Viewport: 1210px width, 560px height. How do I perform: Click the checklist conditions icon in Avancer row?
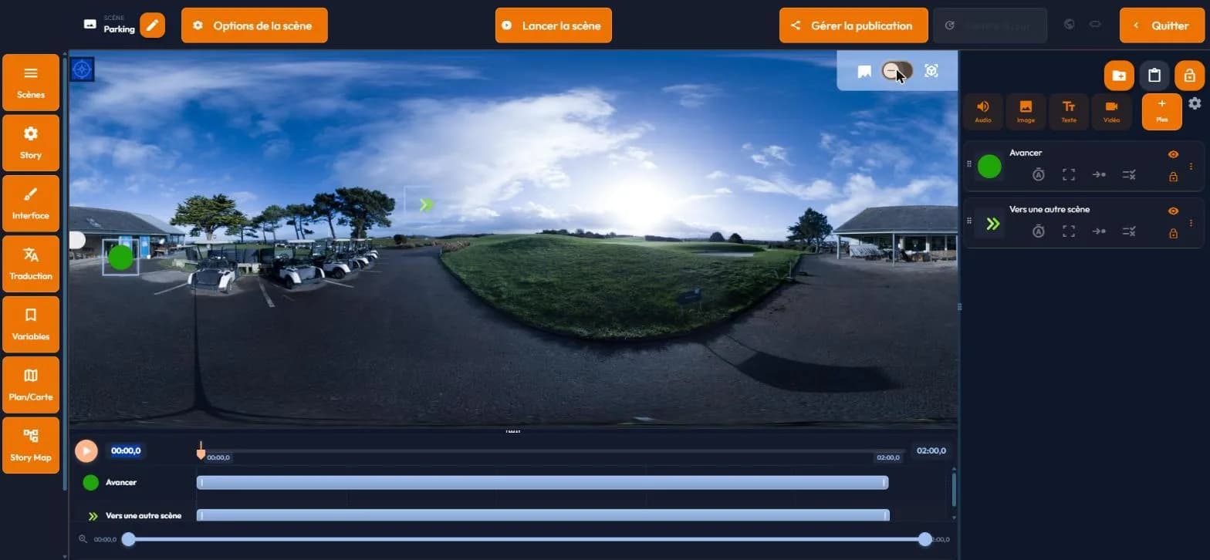coord(1129,174)
